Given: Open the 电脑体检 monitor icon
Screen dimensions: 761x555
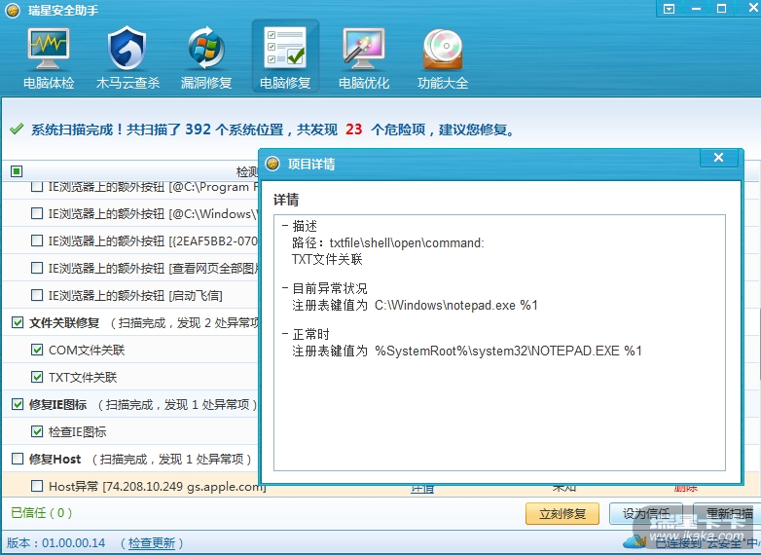Looking at the screenshot, I should (x=49, y=49).
